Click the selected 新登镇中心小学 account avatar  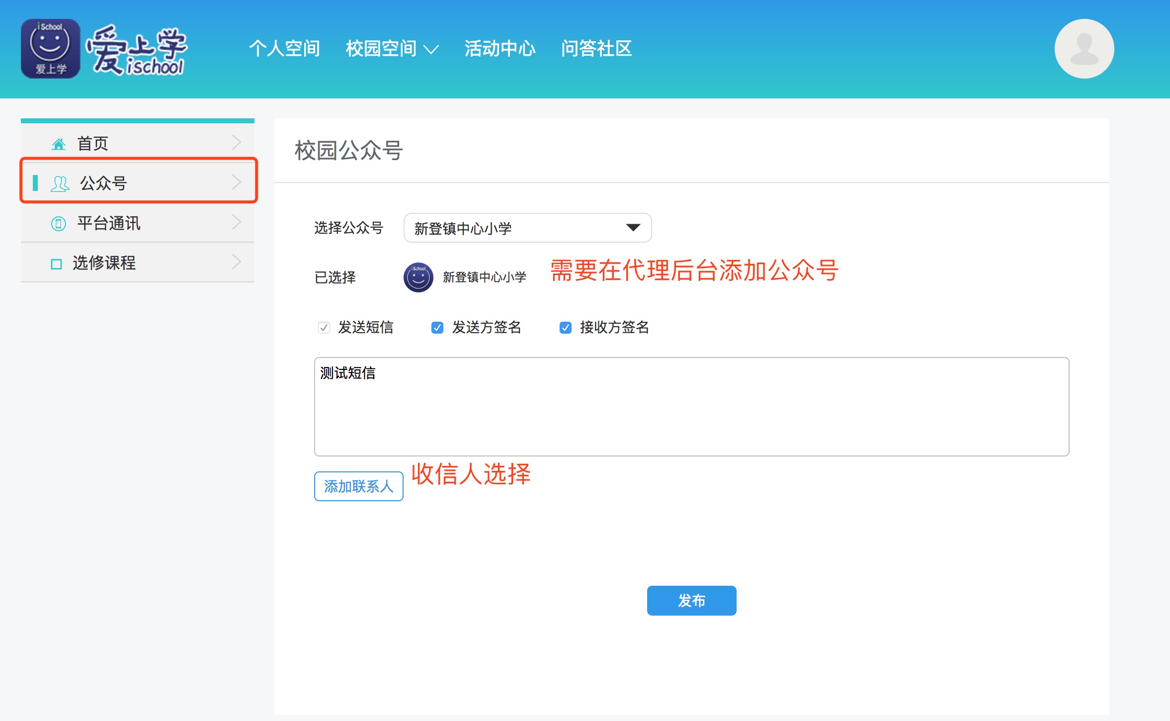pyautogui.click(x=418, y=277)
